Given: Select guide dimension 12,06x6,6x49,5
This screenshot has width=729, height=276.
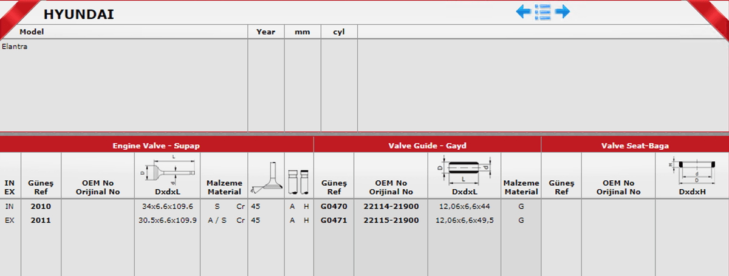Looking at the screenshot, I should pos(465,220).
